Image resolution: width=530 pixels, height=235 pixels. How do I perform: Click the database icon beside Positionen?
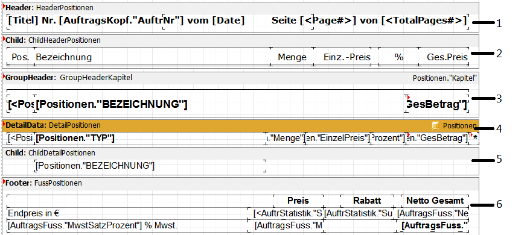(435, 125)
